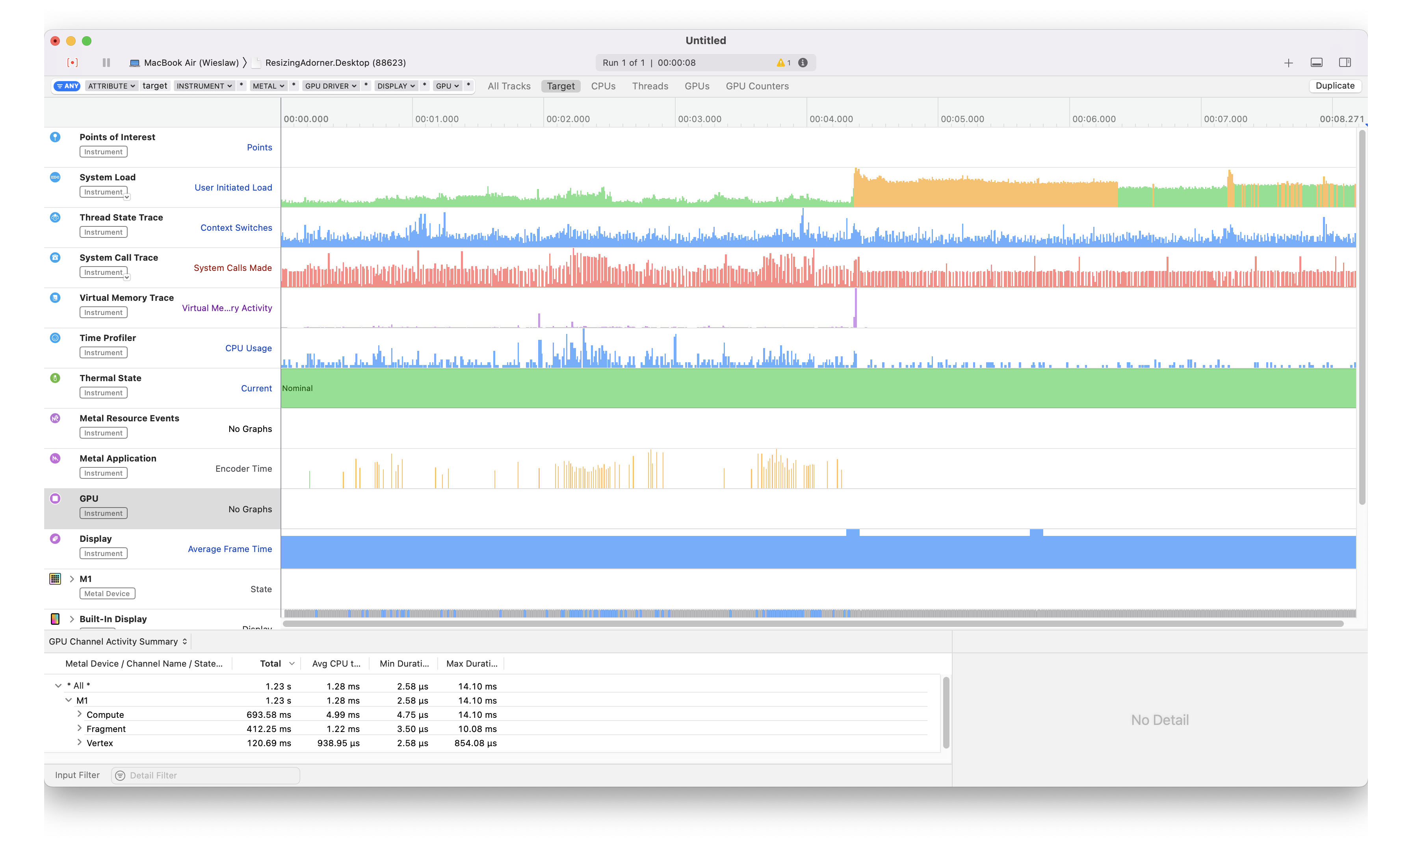Open GPU Channel Activity Summary selector

point(118,642)
